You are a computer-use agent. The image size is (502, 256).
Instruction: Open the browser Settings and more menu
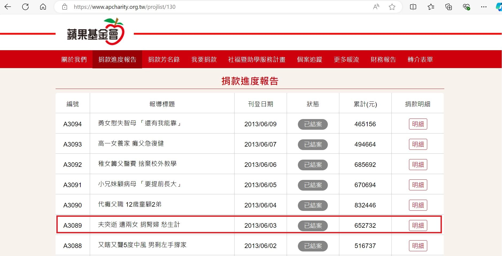click(x=484, y=7)
